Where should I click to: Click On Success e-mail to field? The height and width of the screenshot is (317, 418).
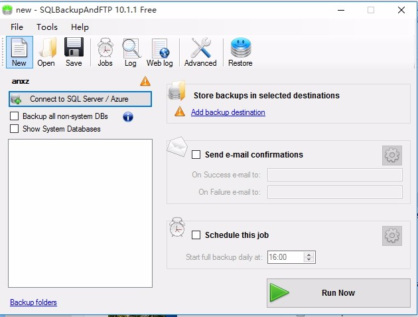point(335,175)
